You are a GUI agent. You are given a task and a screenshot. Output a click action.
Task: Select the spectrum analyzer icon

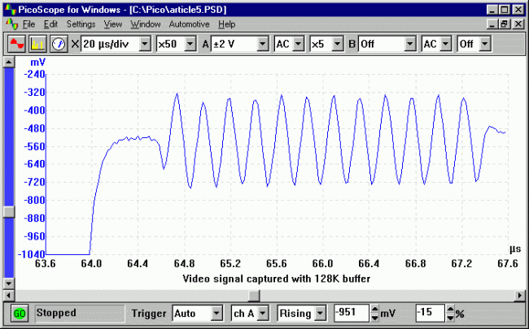tap(37, 43)
